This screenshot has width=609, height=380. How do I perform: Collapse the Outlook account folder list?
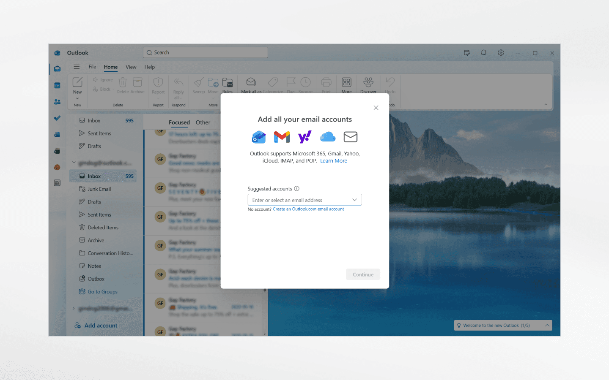[x=74, y=163]
